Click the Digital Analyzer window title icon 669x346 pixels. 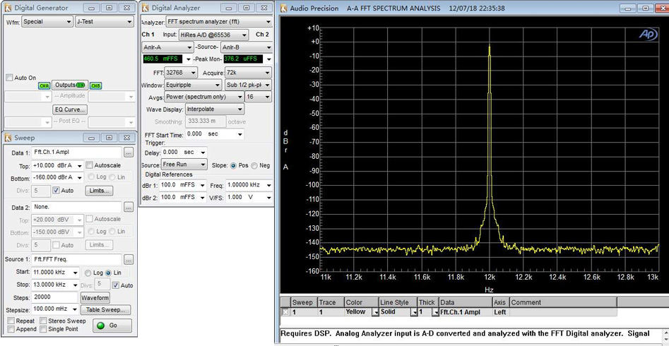pos(146,7)
